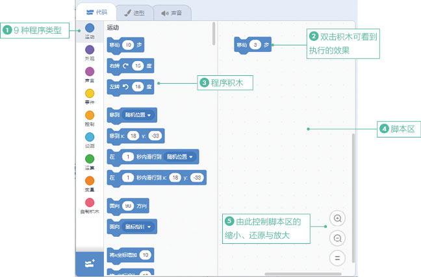Viewport: 421px width, 277px height.
Task: Click the block palette vertical scrollbar
Action: (214, 34)
